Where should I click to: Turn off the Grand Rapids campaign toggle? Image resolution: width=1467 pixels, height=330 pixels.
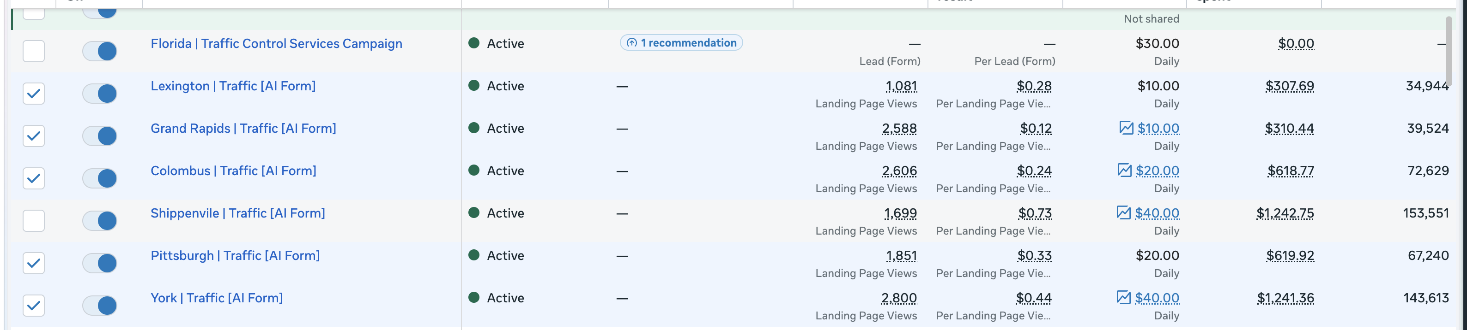point(100,136)
